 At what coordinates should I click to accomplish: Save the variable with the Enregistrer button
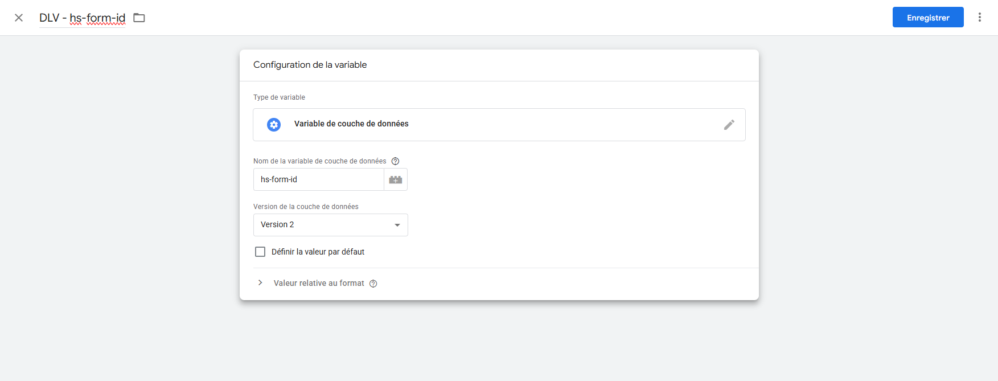[927, 17]
